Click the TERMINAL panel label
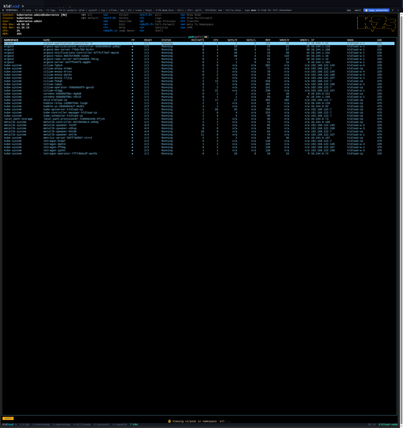 (12, 10)
